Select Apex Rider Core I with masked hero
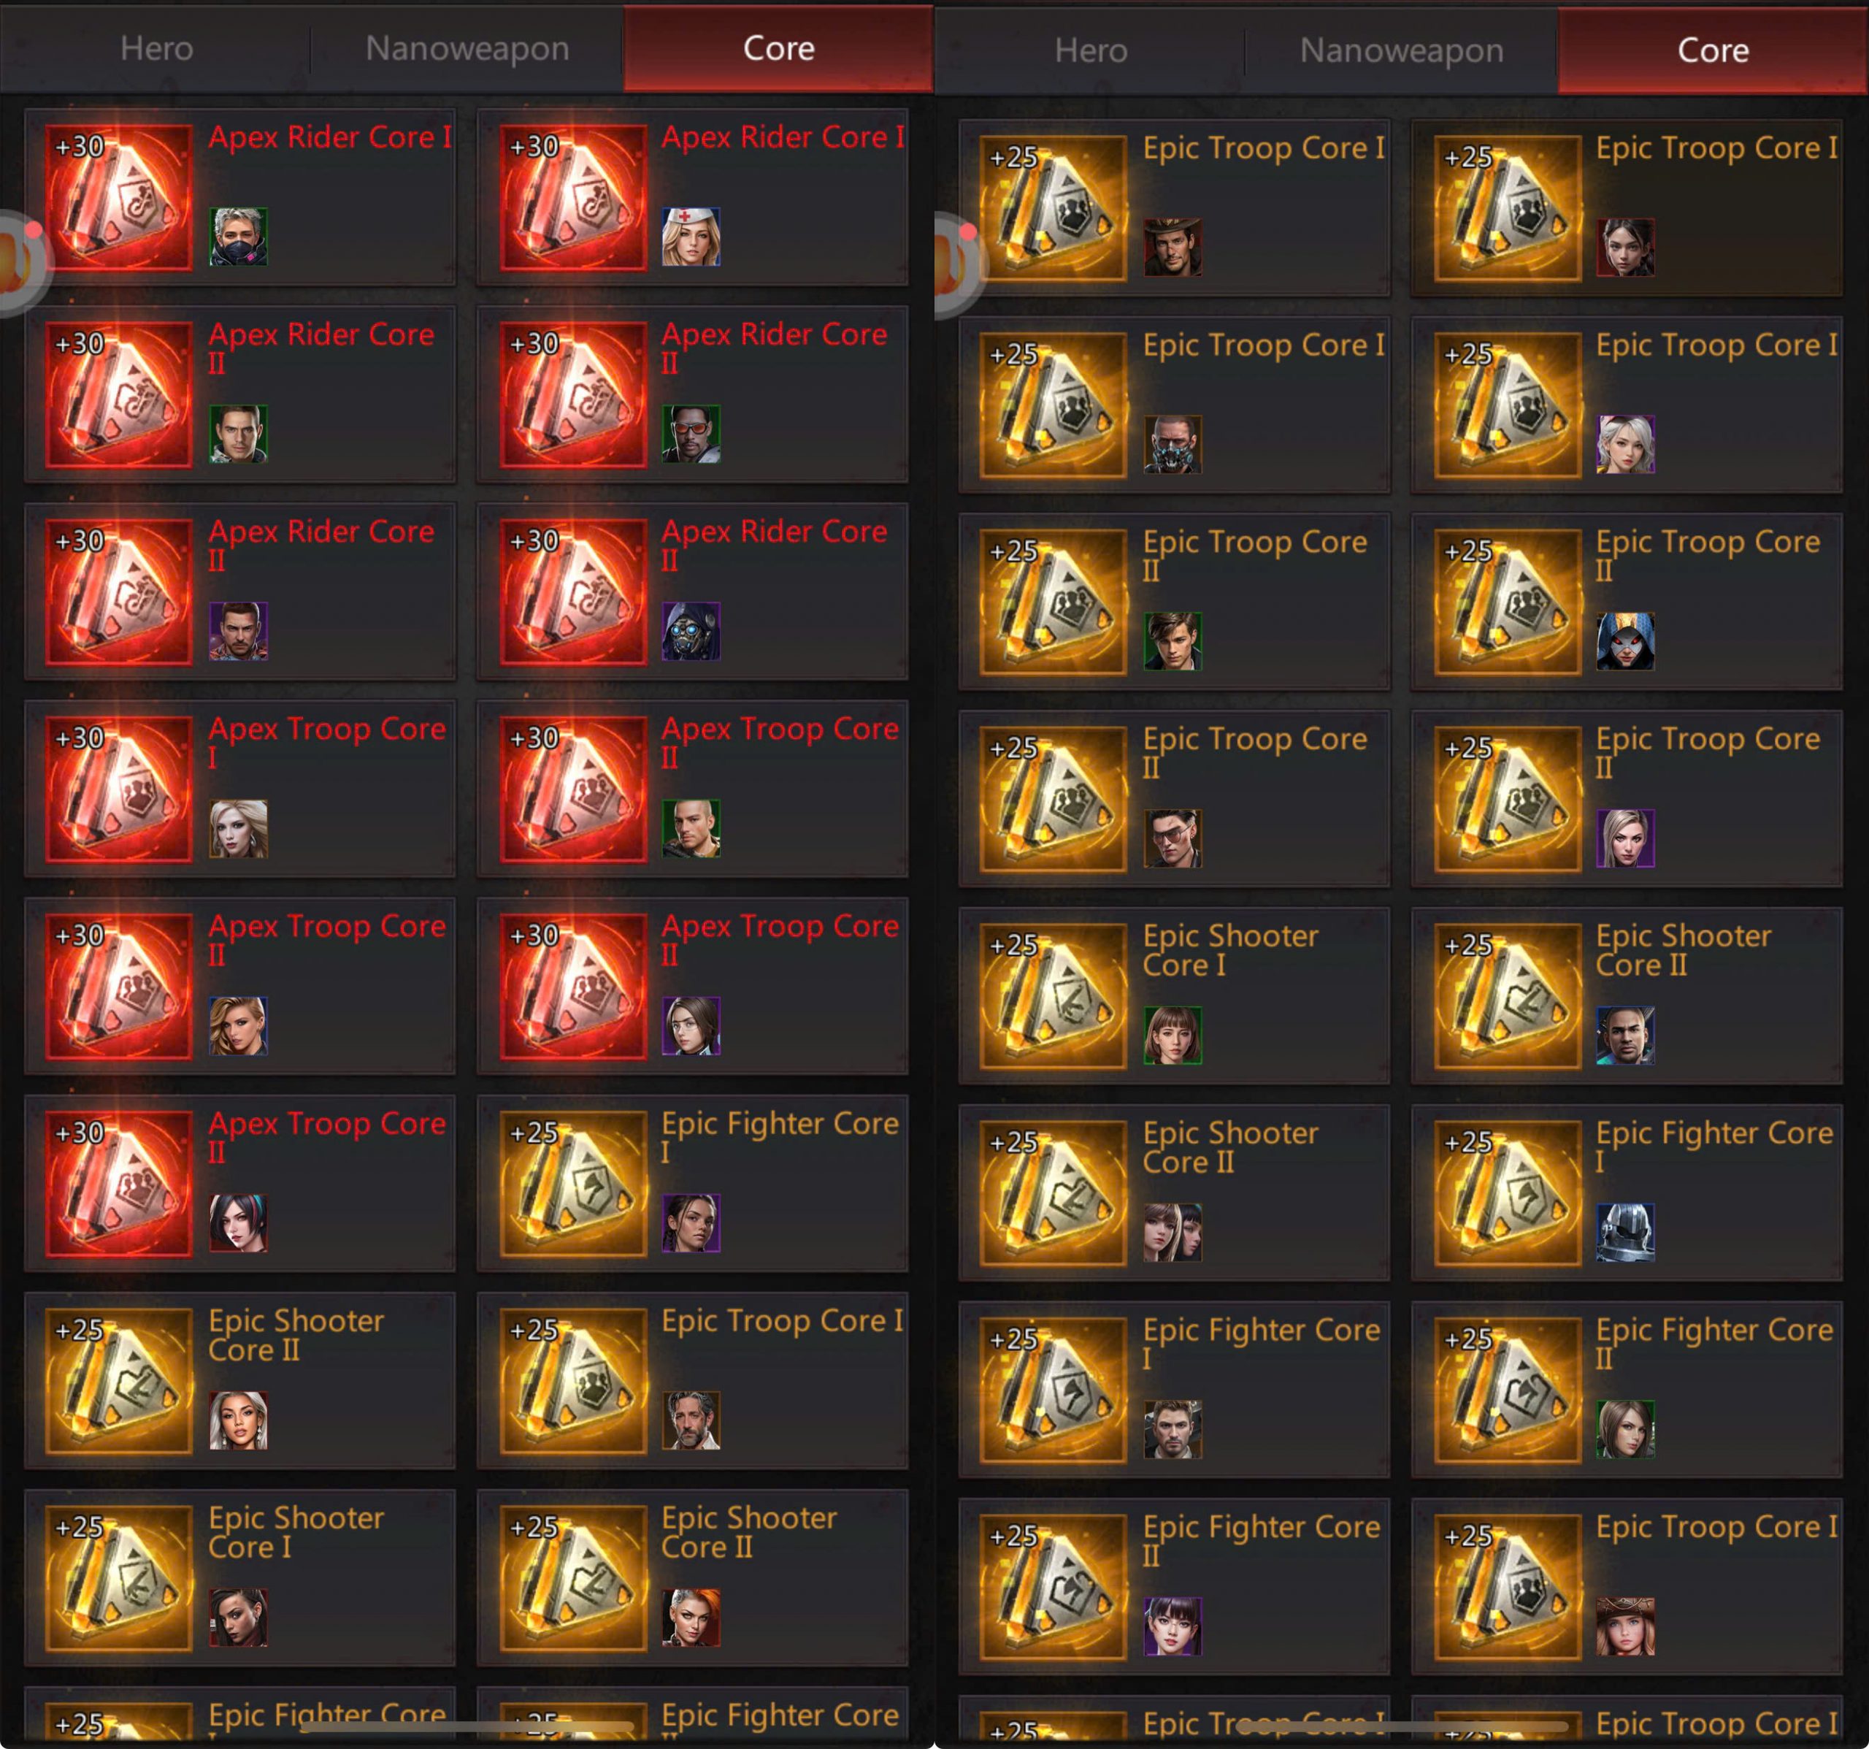 coord(241,197)
